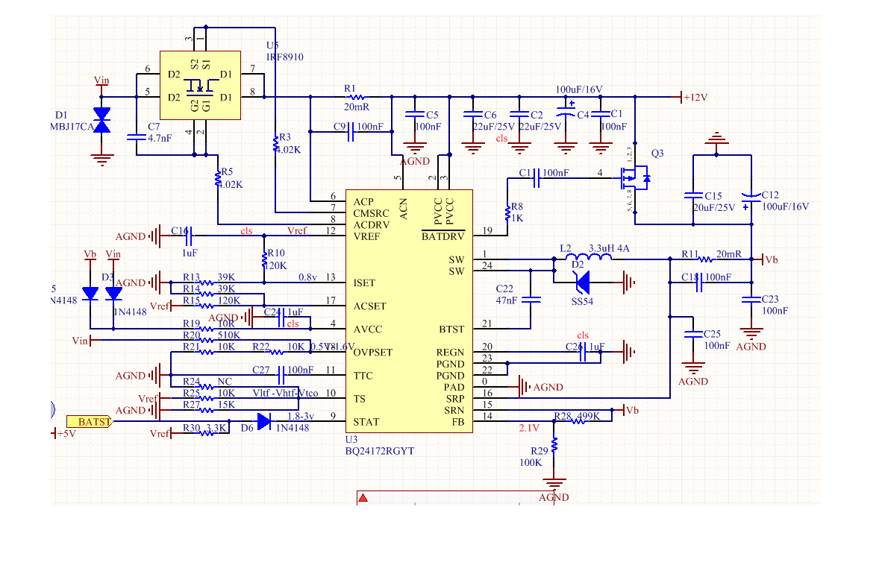Click the FB pin name
This screenshot has width=885, height=571.
pyautogui.click(x=457, y=422)
